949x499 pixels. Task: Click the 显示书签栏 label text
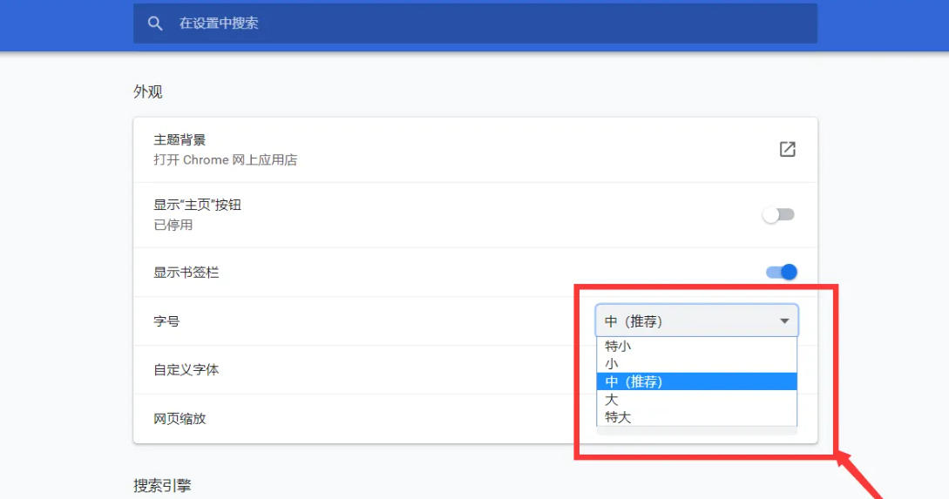coord(186,273)
